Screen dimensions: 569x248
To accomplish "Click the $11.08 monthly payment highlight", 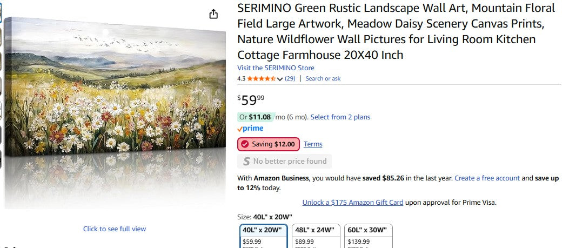I will pyautogui.click(x=259, y=117).
